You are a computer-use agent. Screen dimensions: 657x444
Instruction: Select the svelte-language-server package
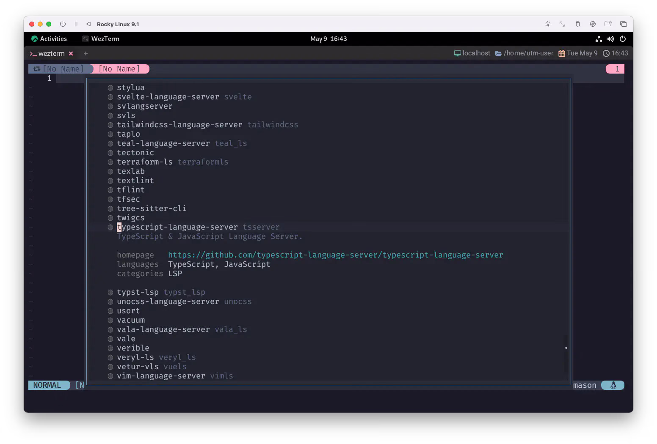[x=168, y=97]
